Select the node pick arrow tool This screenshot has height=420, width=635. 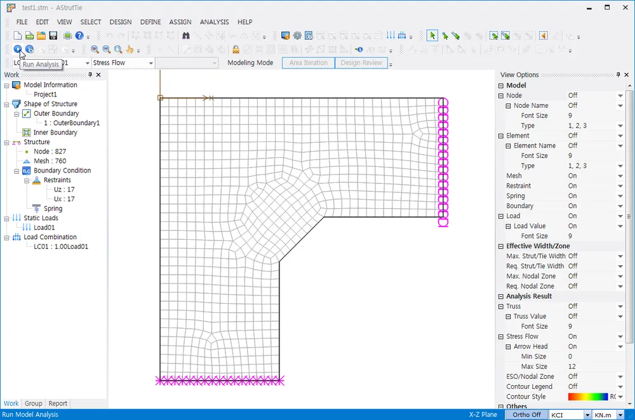[444, 36]
